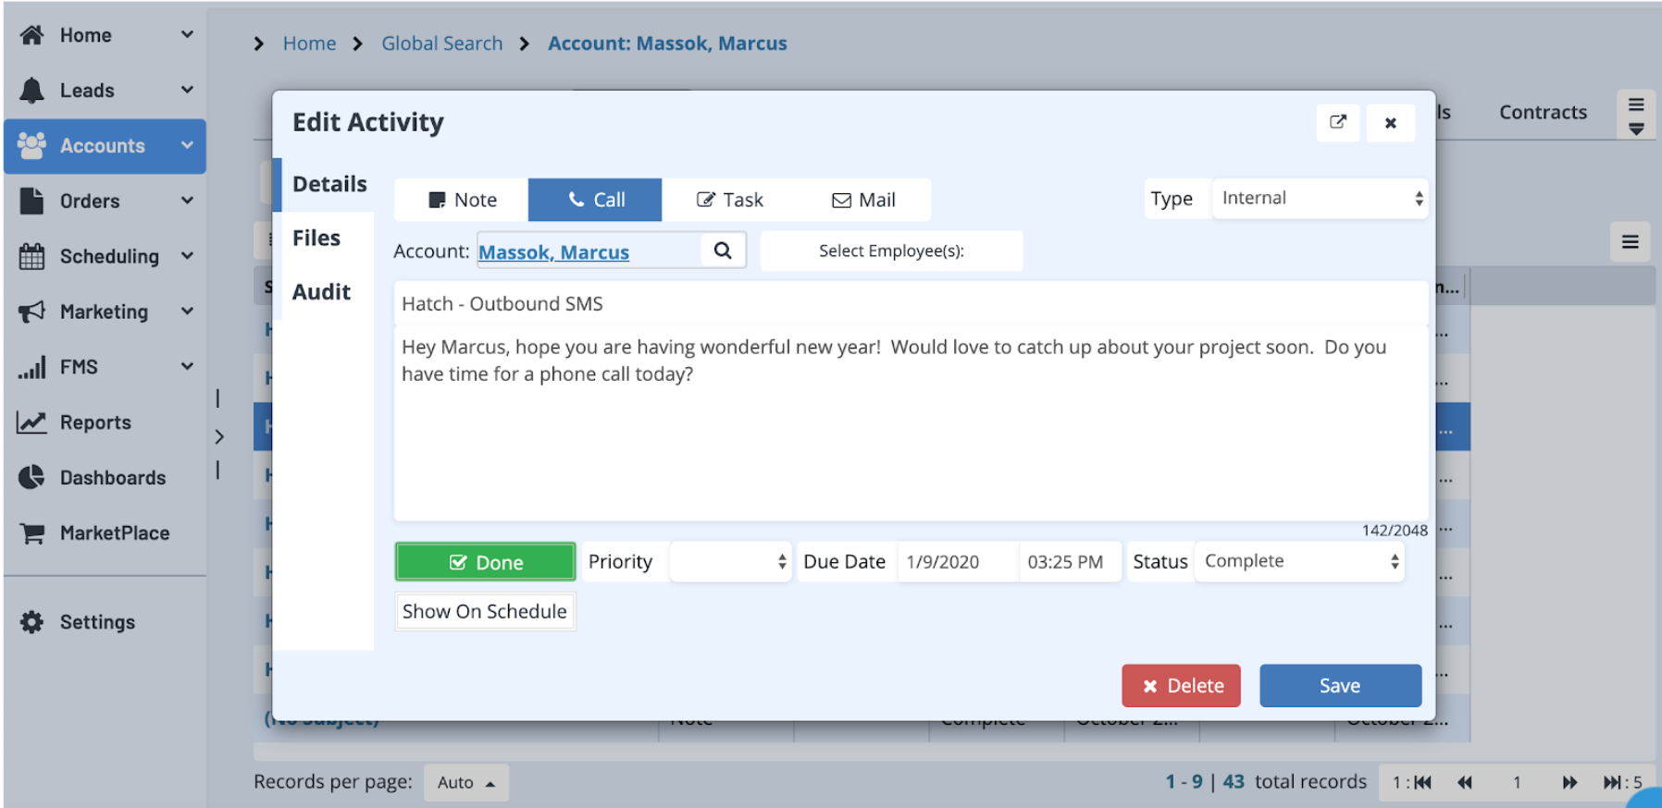Click the Dashboards pie chart icon

31,477
